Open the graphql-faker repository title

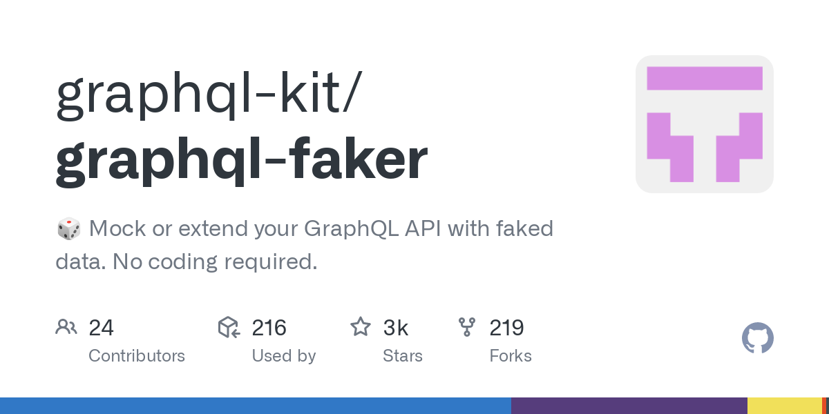pyautogui.click(x=242, y=160)
